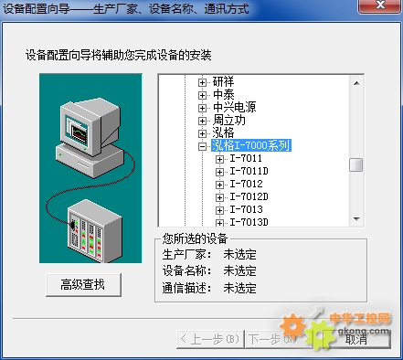Expand the I-7011 device node
The image size is (403, 360).
[x=219, y=159]
